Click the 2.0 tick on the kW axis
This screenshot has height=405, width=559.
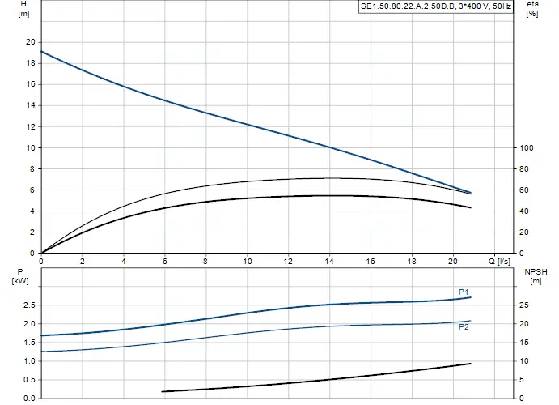(29, 324)
